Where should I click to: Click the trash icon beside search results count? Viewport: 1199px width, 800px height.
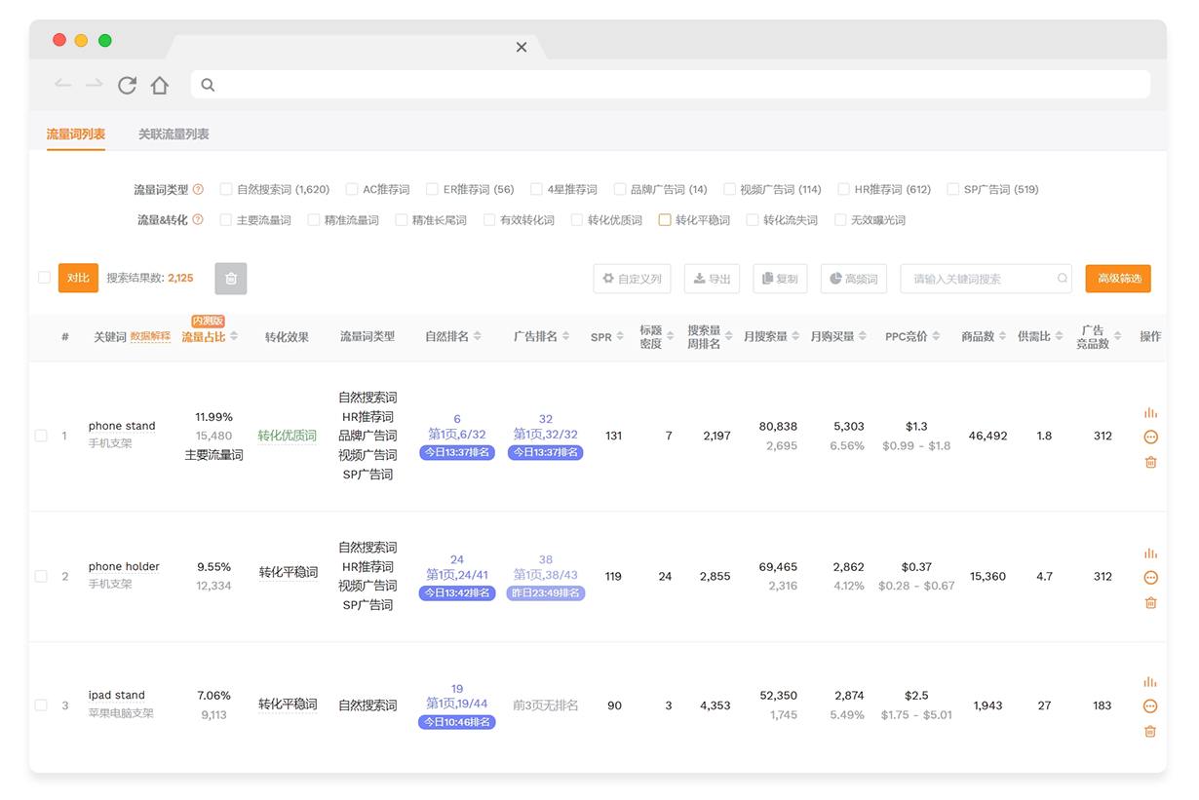point(231,279)
